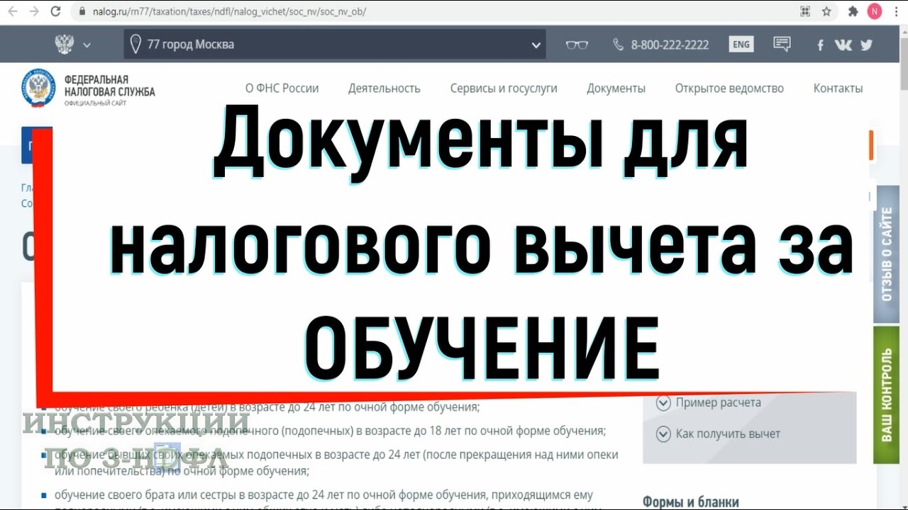Open the feedback chat message icon
Viewport: 908px width, 510px height.
pos(782,45)
